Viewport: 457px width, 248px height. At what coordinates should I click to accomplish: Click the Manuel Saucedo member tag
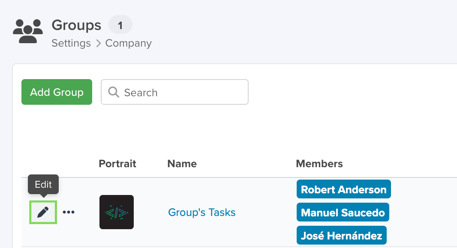click(x=343, y=212)
